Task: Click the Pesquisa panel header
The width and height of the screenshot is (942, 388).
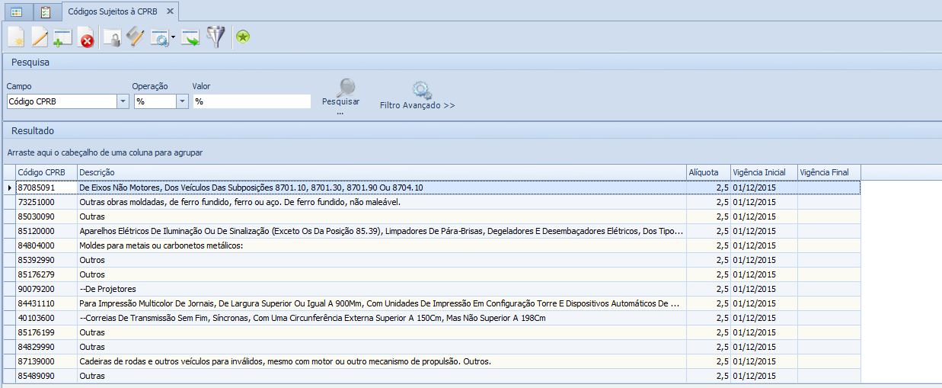Action: pos(471,62)
